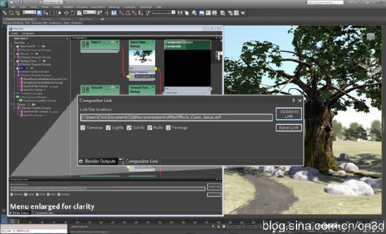Click the Polygon Modeling ribbon panel label
386x234 pixels.
[13, 23]
